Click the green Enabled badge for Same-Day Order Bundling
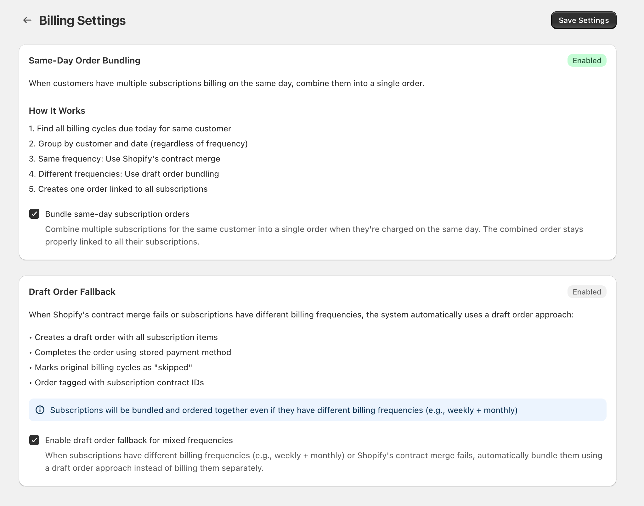Screen dimensions: 644x506 [x=586, y=60]
